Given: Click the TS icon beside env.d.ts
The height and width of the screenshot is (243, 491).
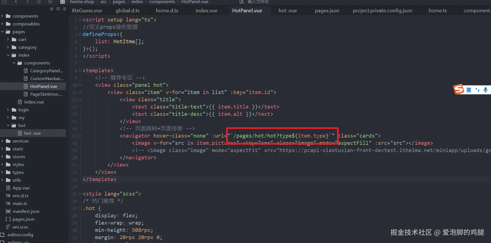Looking at the screenshot, I should coord(8,196).
